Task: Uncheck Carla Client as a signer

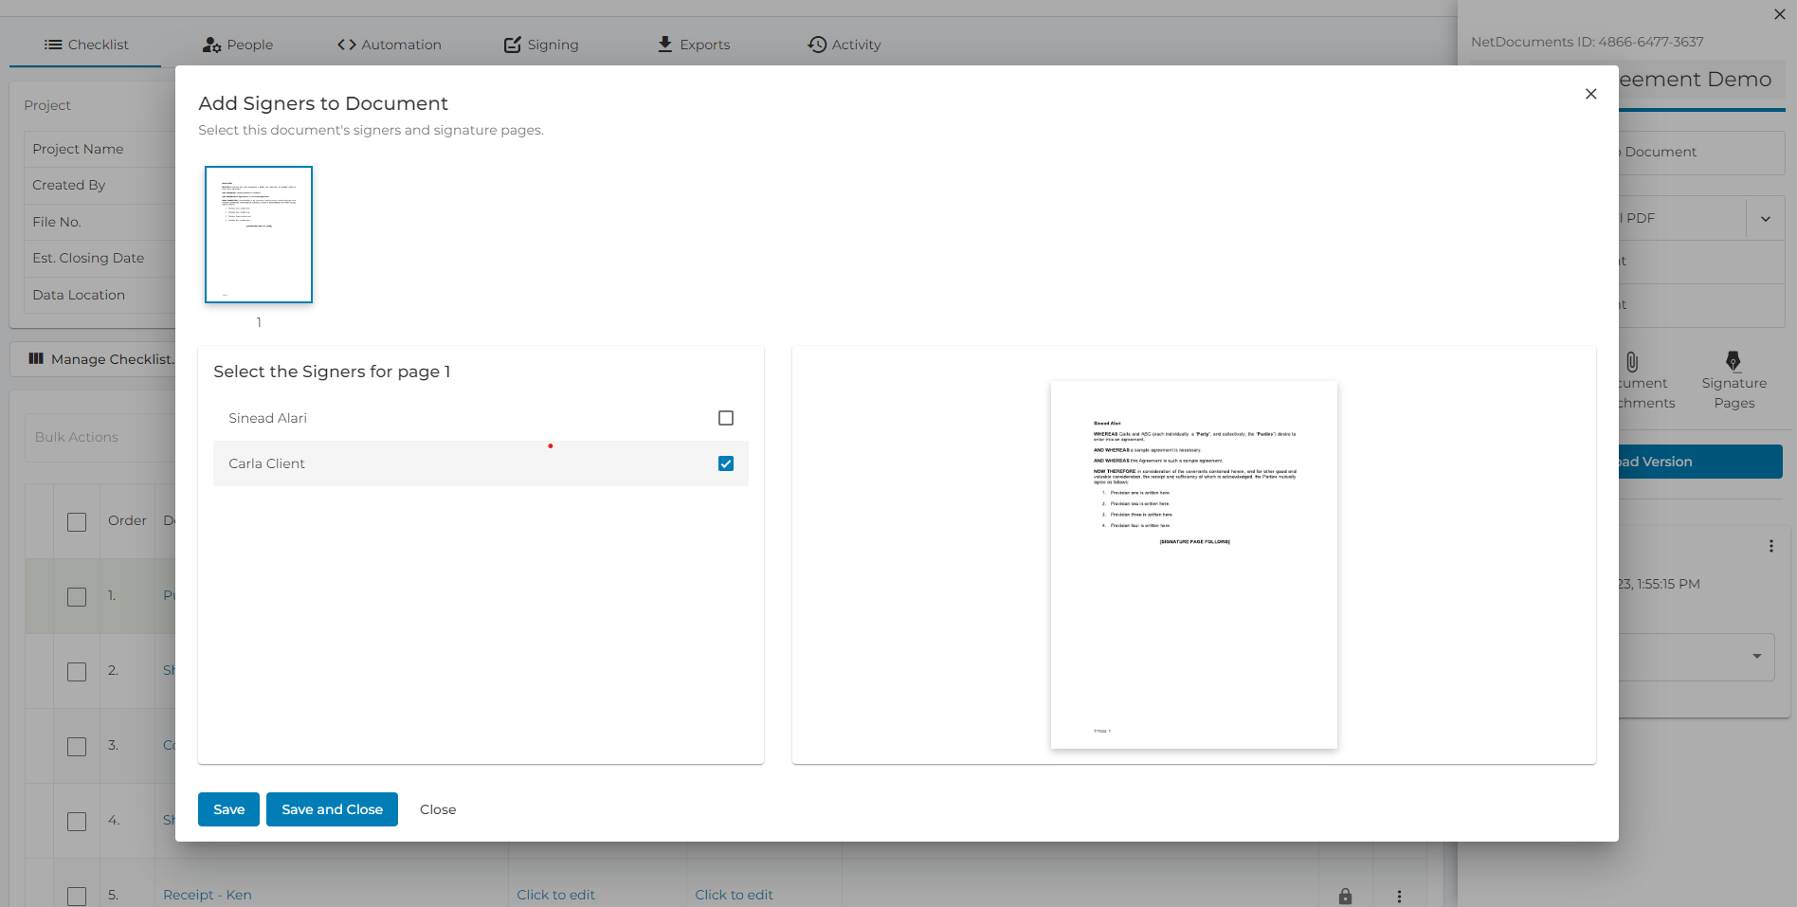Action: pyautogui.click(x=725, y=463)
